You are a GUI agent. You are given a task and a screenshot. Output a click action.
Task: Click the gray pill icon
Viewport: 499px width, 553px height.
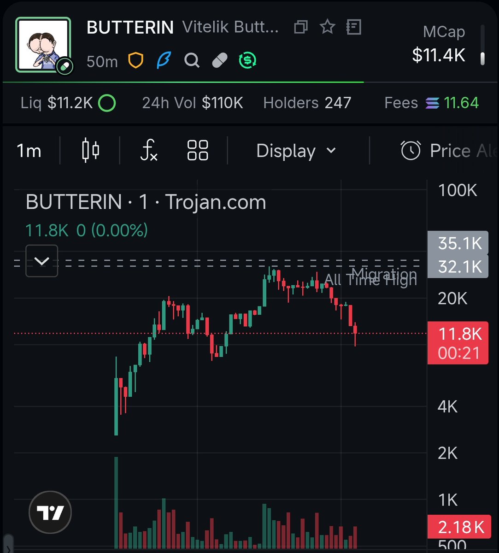220,60
